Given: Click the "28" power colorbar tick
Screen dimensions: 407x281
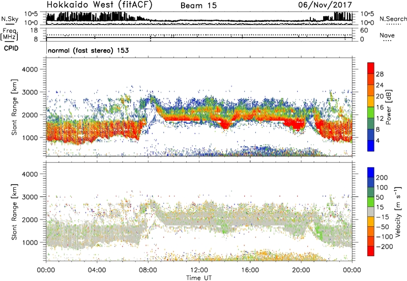Looking at the screenshot, I should 380,74.
